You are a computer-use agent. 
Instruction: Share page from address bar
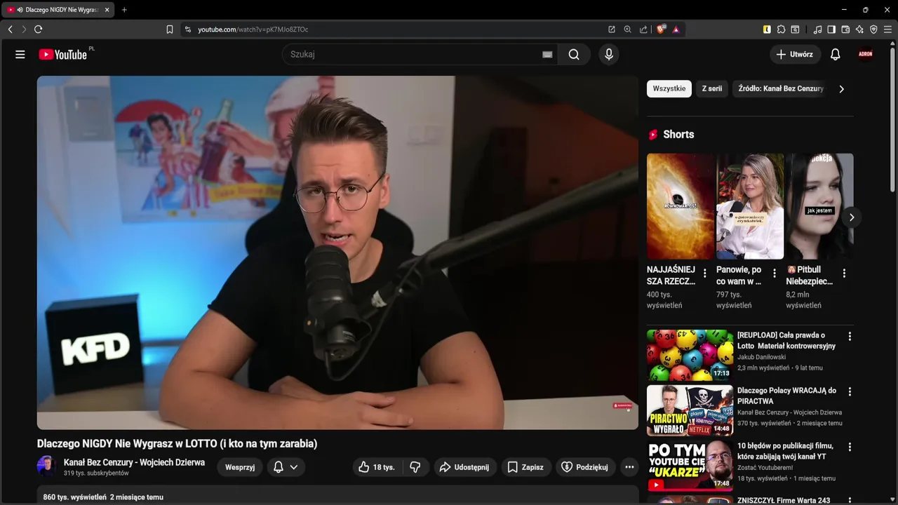643,29
